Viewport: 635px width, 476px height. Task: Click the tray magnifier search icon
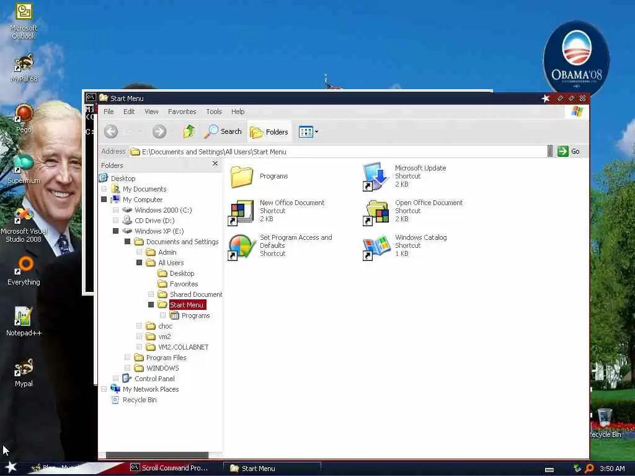589,469
